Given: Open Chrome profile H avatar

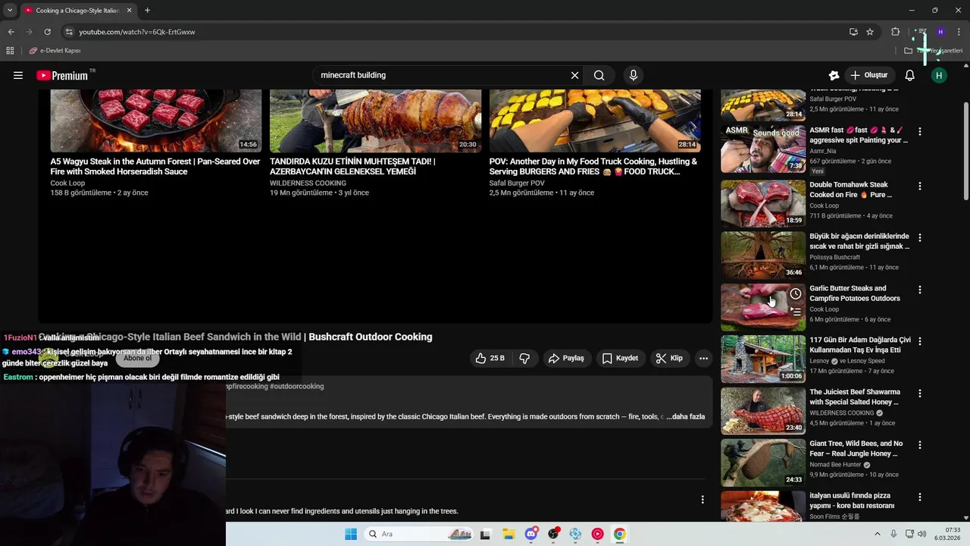Looking at the screenshot, I should (940, 32).
